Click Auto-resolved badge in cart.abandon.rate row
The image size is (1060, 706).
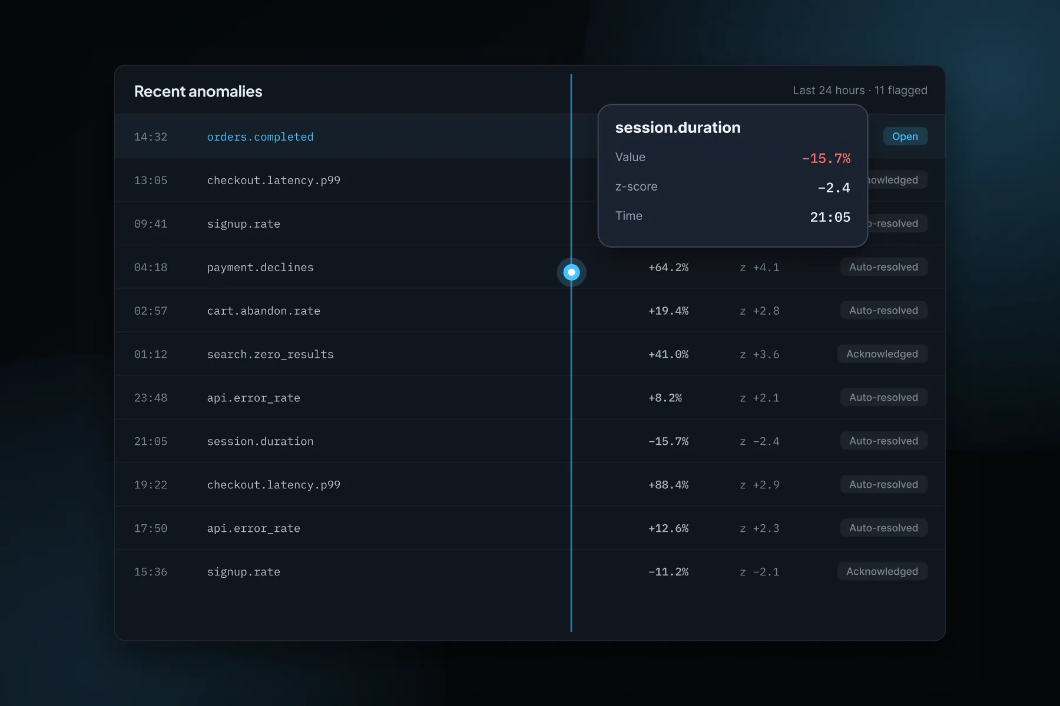883,311
